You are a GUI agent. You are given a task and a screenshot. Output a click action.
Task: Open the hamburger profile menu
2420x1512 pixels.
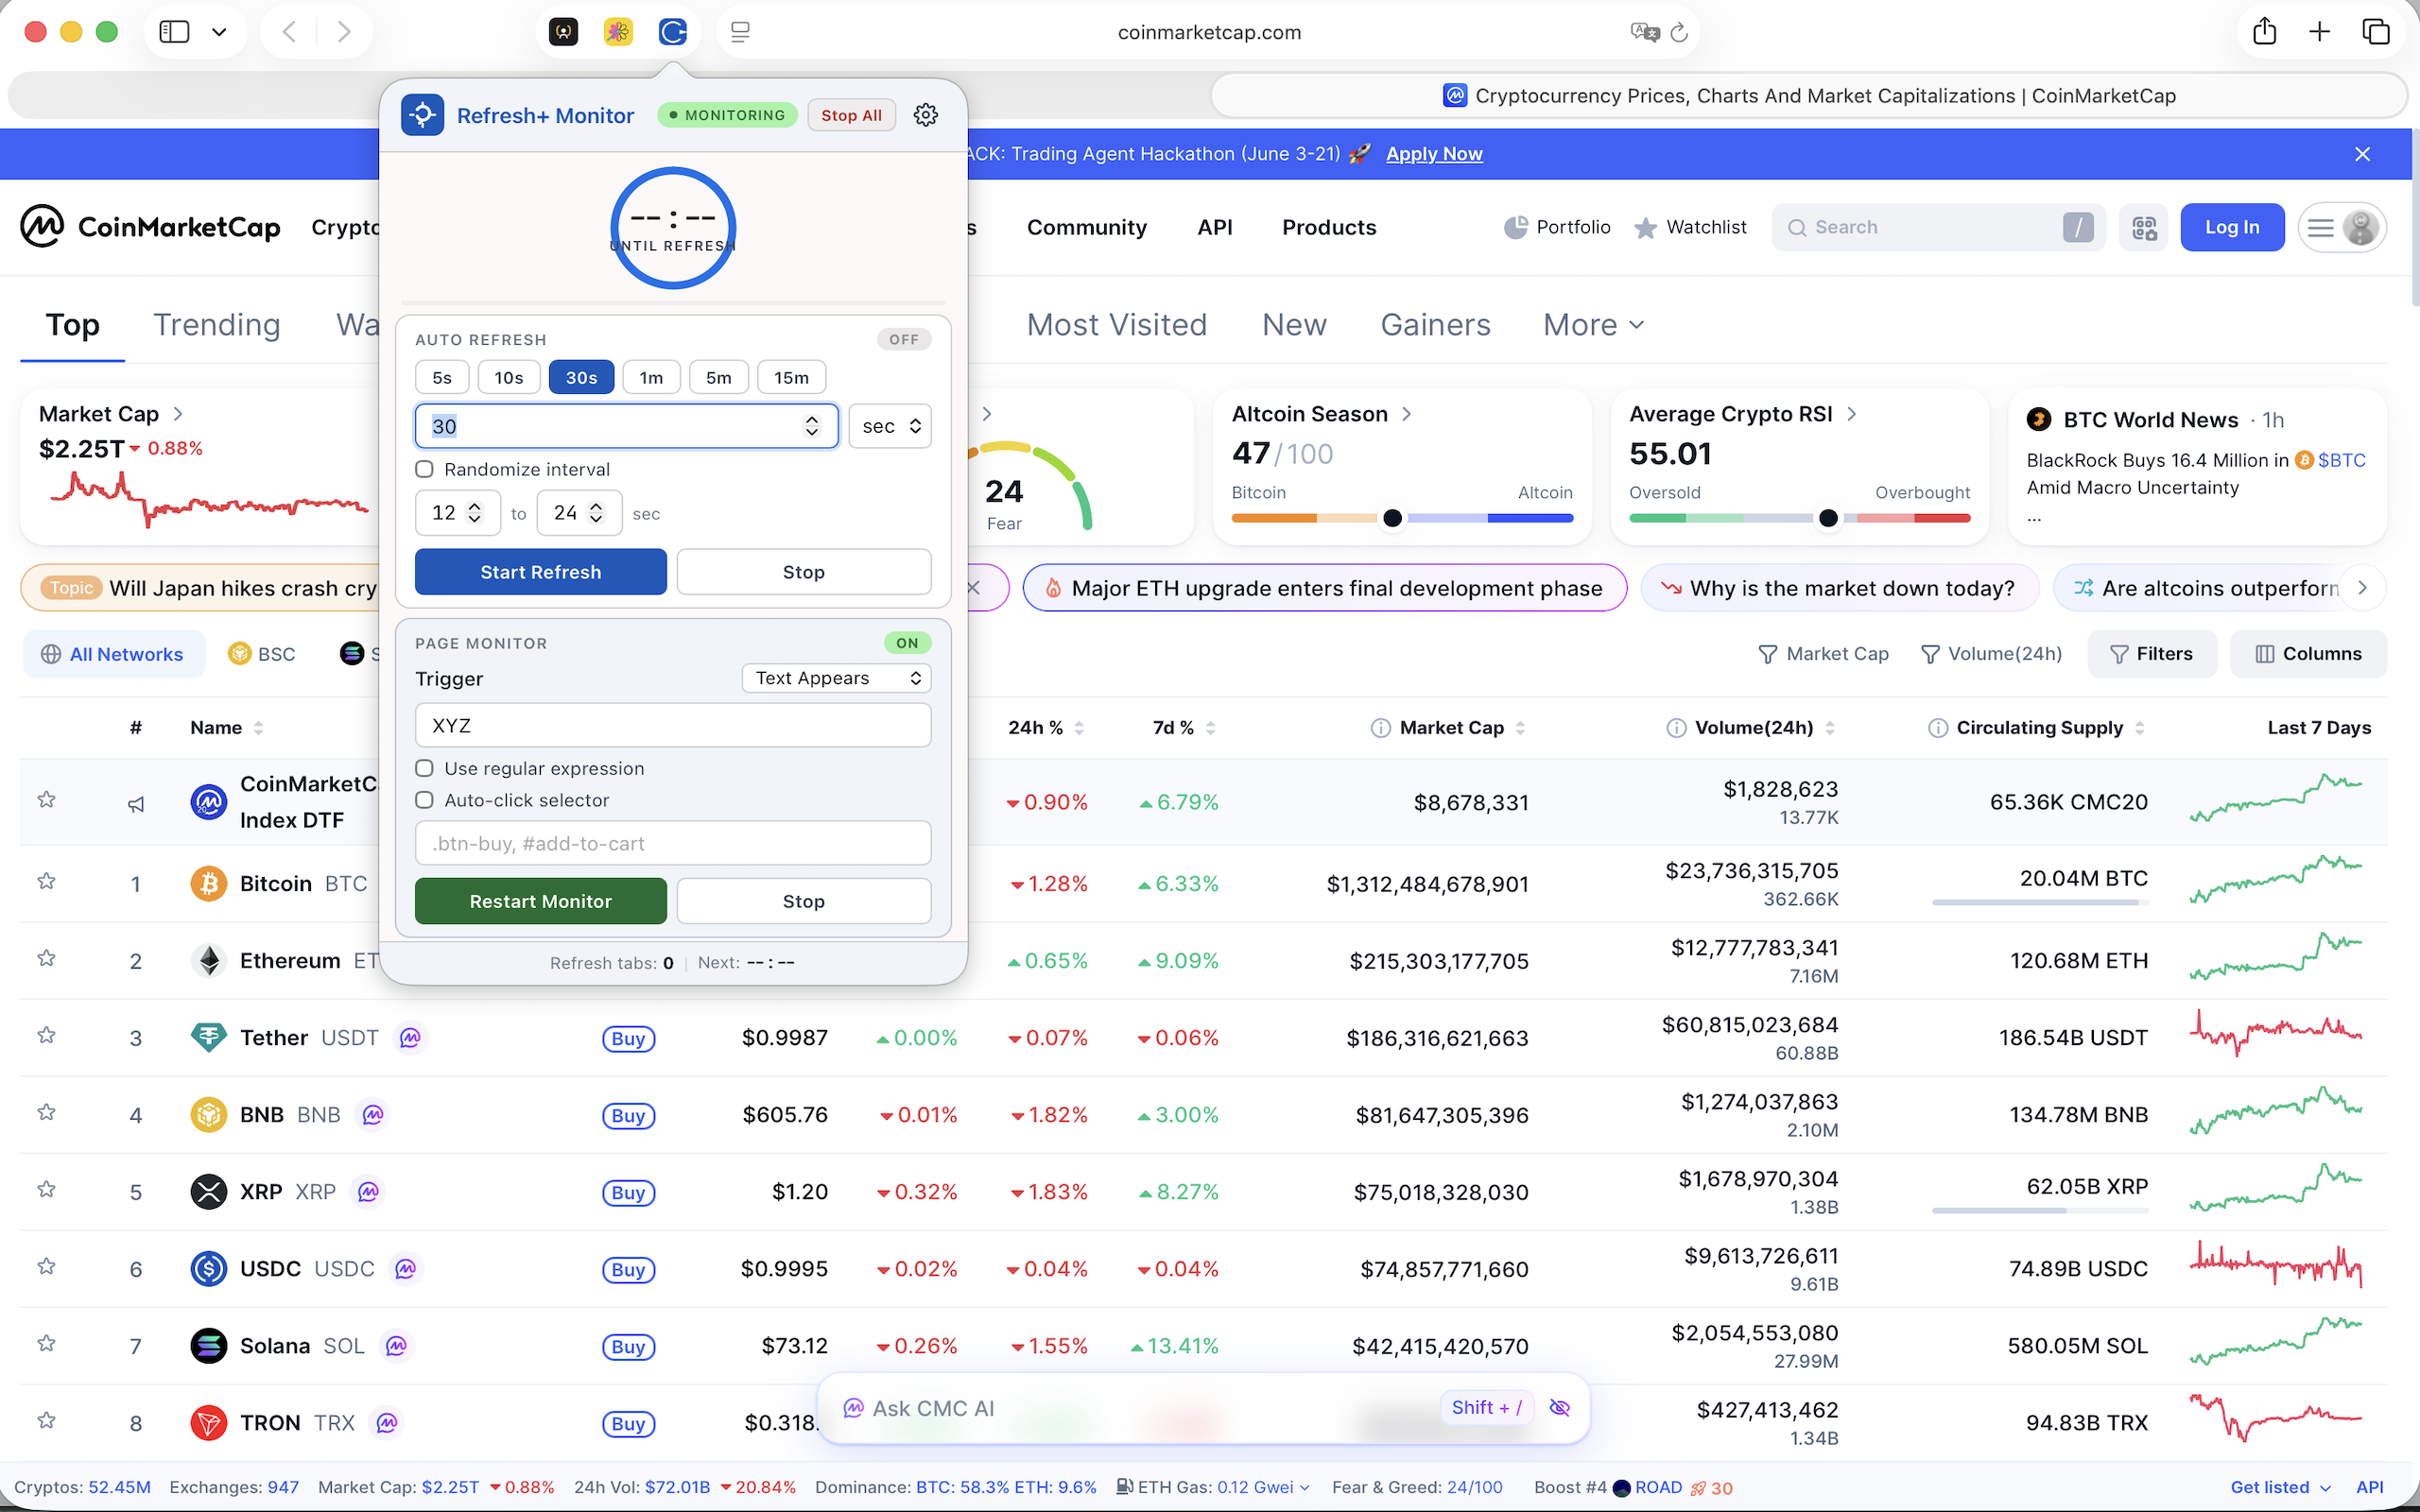[2342, 228]
